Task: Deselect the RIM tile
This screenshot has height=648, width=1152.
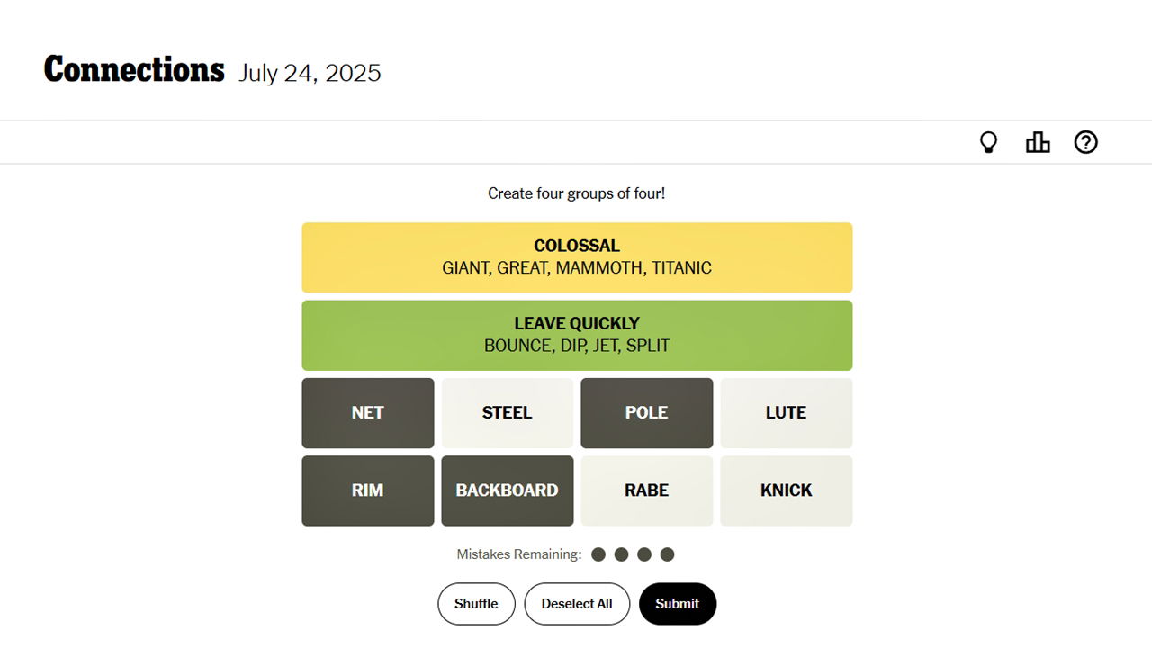Action: [367, 490]
